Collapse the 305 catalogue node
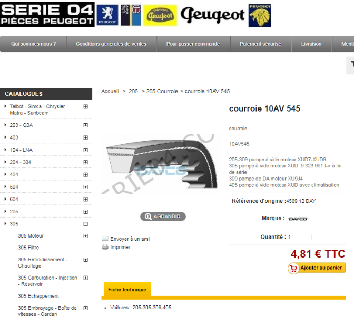Screen dimensions: 354x316 (x=85, y=224)
